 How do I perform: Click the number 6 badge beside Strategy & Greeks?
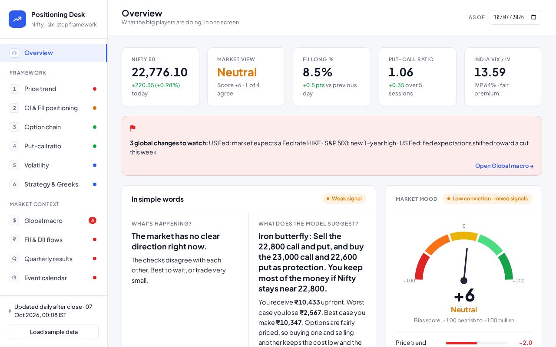click(x=14, y=184)
